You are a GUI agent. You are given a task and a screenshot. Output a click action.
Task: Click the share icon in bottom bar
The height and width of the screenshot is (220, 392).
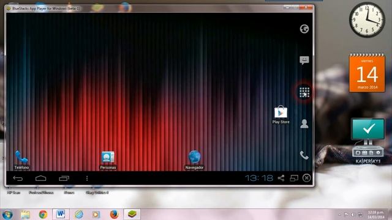[281, 178]
